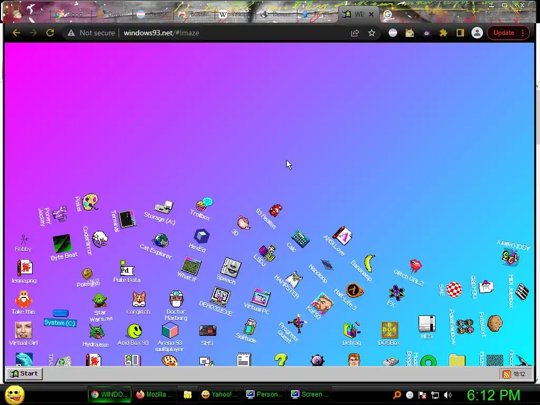This screenshot has height=405, width=540.
Task: Open the Yahoo! taskbar item
Action: (x=220, y=394)
